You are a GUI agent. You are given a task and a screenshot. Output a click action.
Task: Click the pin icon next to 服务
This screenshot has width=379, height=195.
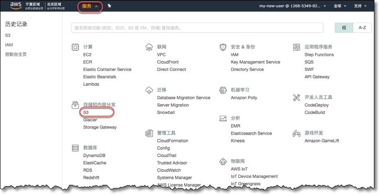point(109,6)
